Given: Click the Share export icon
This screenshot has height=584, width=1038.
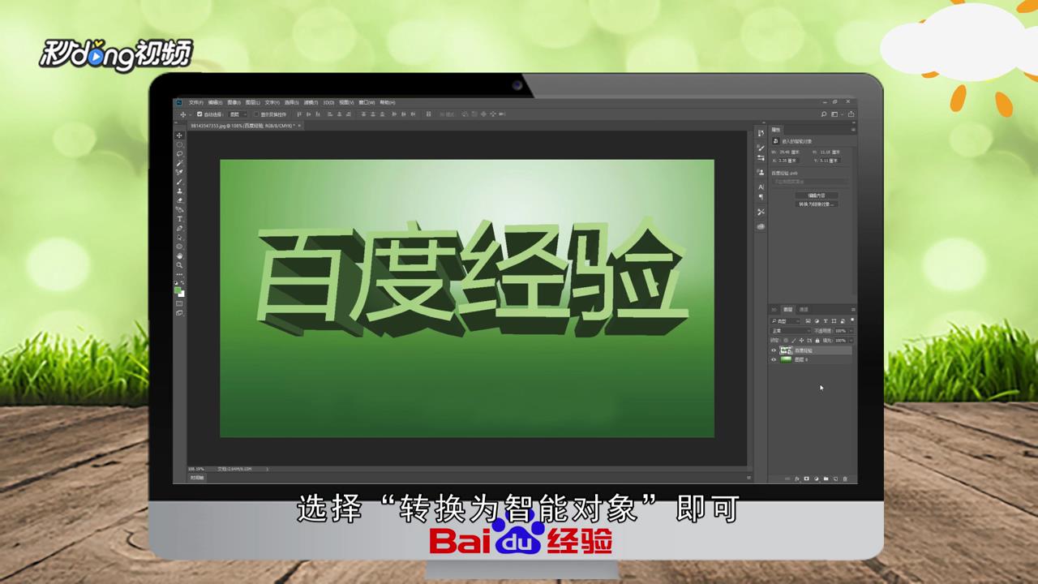Looking at the screenshot, I should coord(851,114).
